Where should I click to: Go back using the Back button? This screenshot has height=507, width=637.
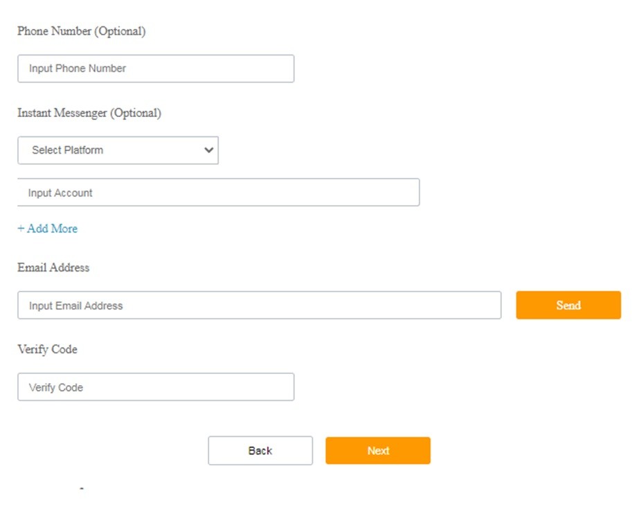click(260, 451)
